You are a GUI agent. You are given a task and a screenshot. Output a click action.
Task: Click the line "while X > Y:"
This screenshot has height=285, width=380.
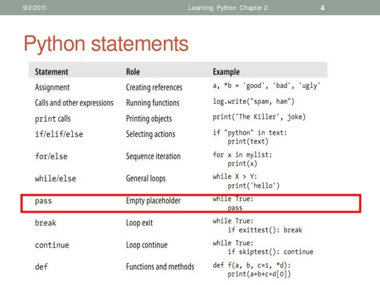click(x=235, y=176)
